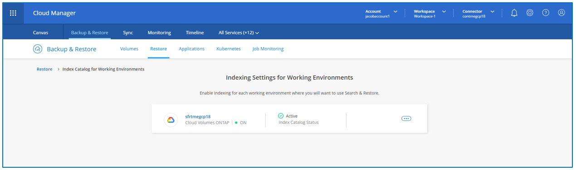Open the Timeline tab

pyautogui.click(x=195, y=33)
